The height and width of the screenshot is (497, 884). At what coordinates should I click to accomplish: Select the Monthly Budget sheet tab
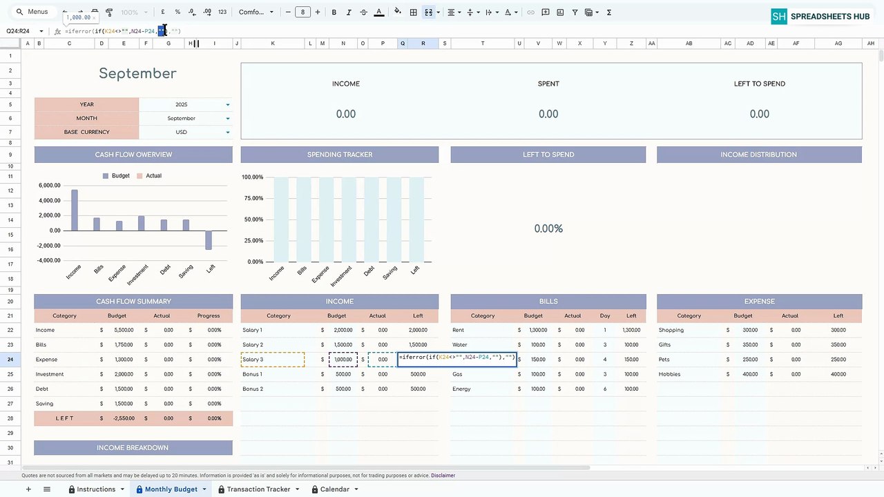[171, 489]
